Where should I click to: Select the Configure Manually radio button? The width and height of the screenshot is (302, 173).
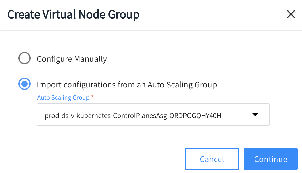[25, 58]
